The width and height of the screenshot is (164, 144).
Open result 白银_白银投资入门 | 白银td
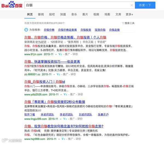[45, 82]
